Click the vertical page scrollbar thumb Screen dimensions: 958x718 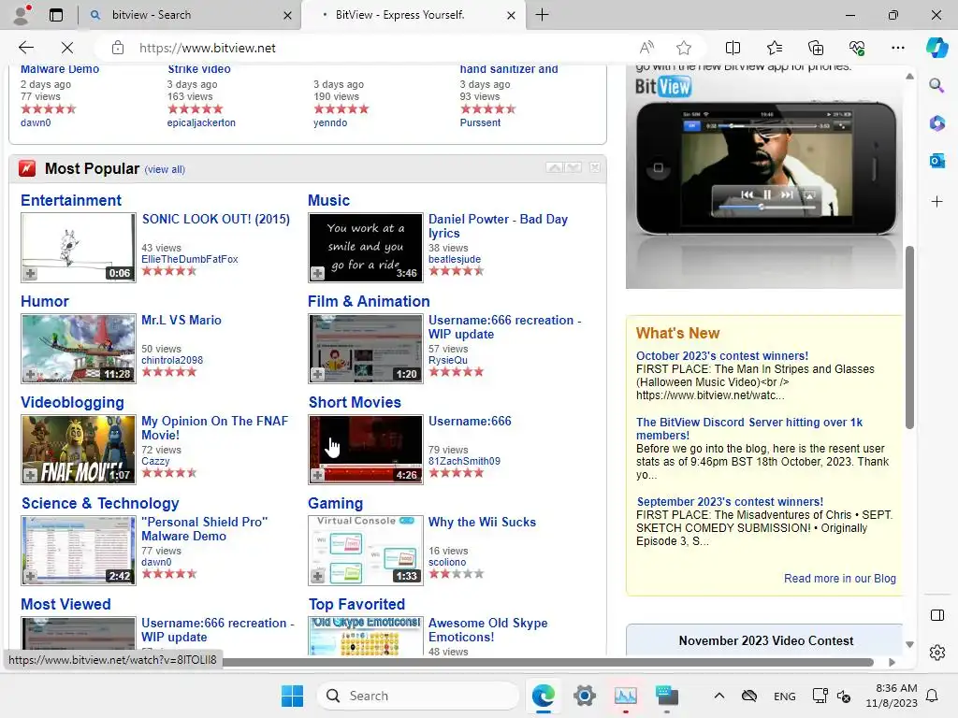click(909, 337)
